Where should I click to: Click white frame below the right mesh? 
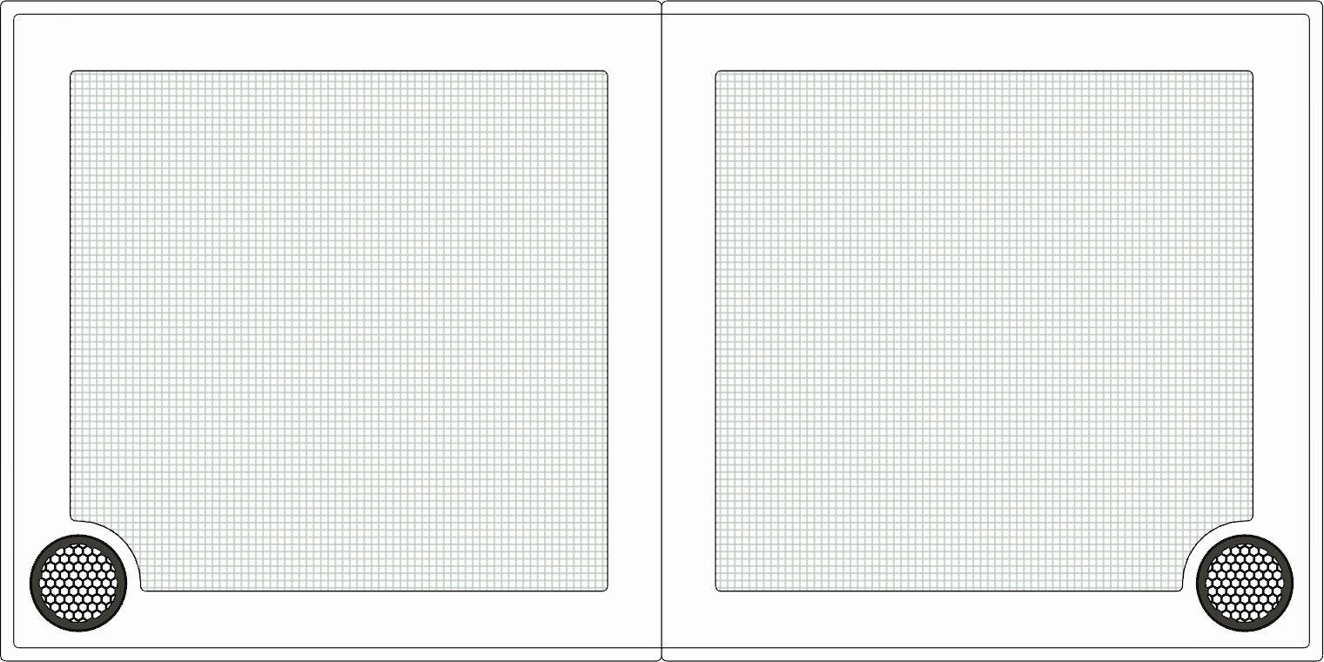958,619
